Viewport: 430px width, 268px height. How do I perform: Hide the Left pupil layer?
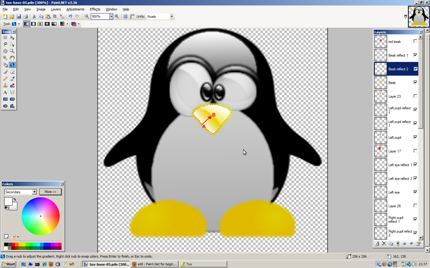[x=415, y=137]
